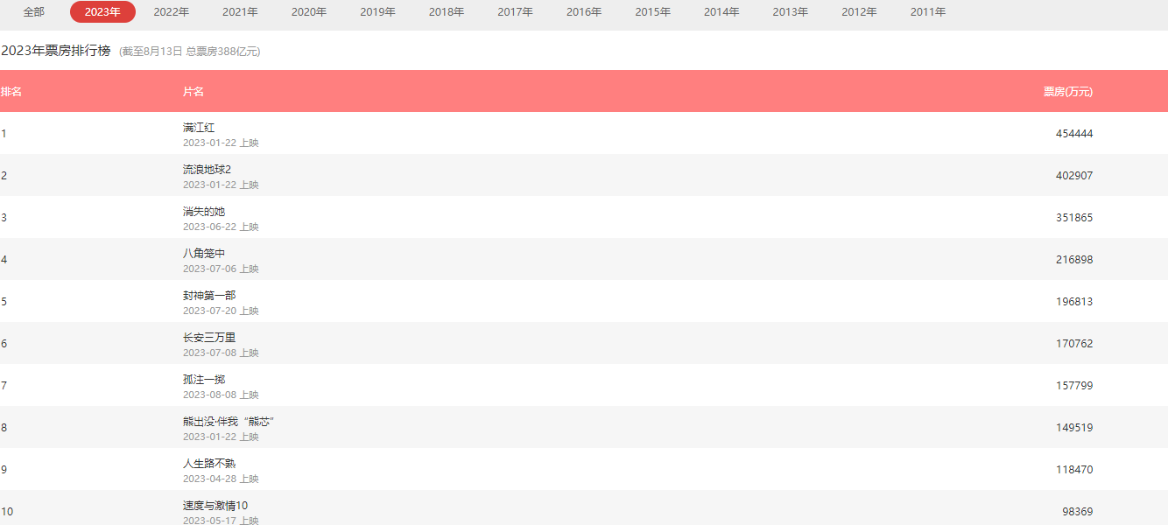Click the box office value 454444

pos(1074,134)
